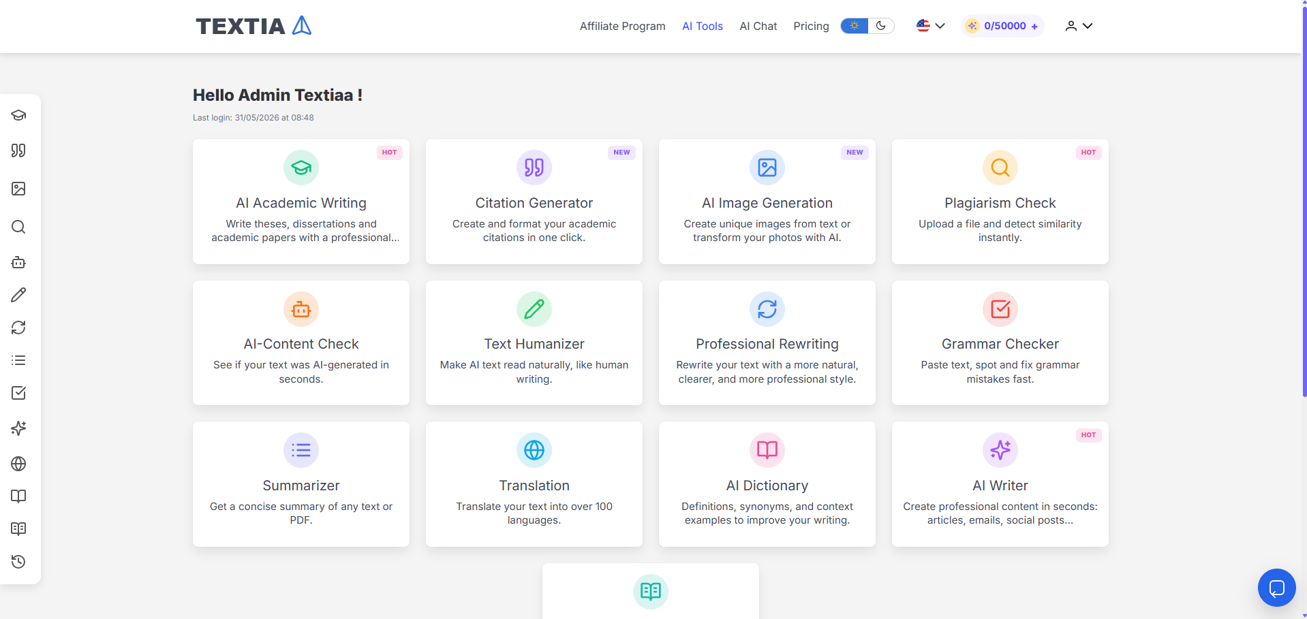1307x619 pixels.
Task: Go to AI Chat menu item
Action: pos(758,26)
